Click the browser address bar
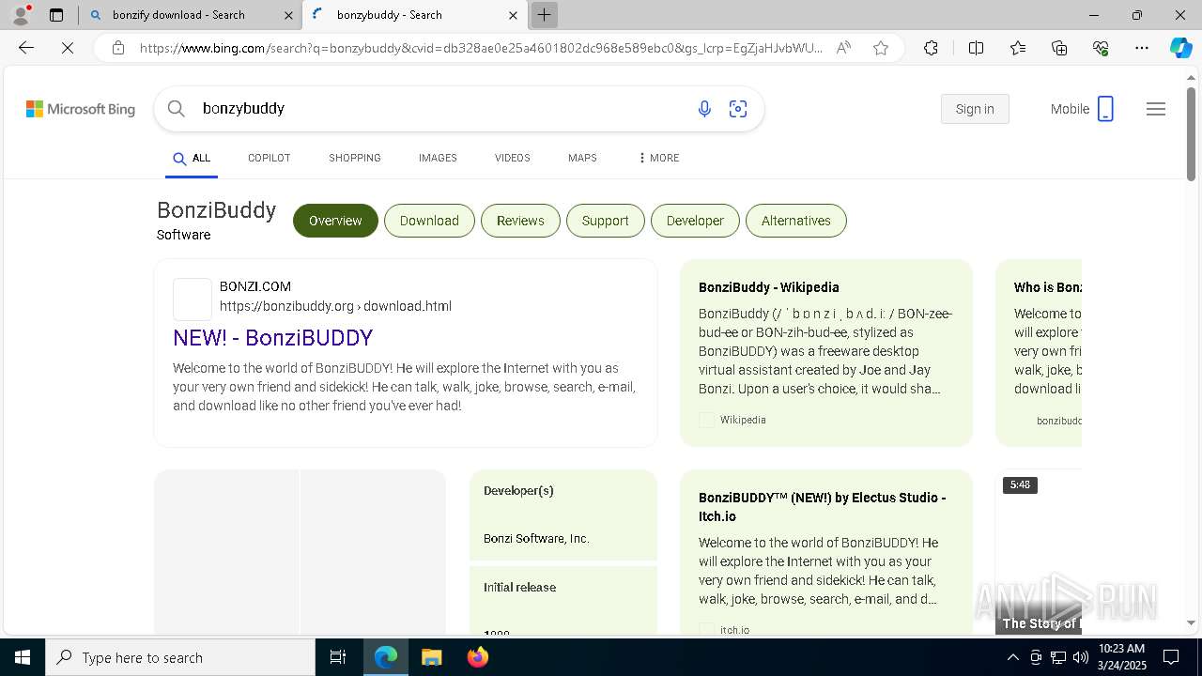 [x=481, y=48]
